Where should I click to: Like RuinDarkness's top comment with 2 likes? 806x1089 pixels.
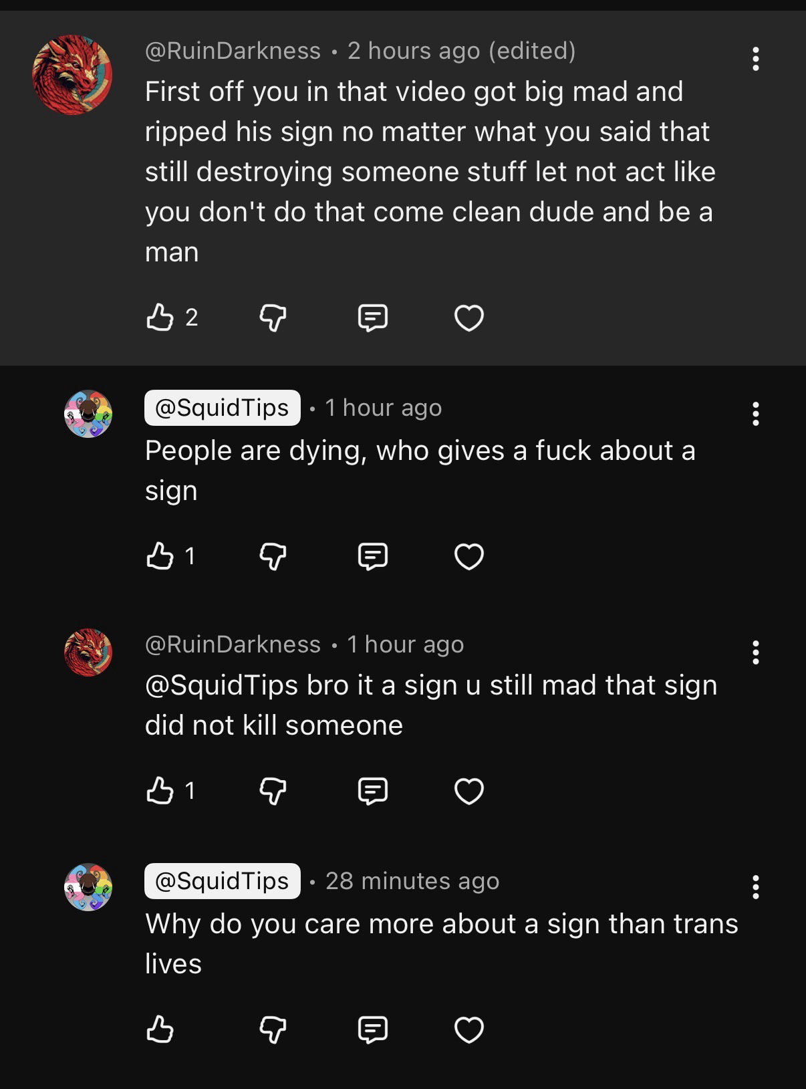pyautogui.click(x=160, y=318)
